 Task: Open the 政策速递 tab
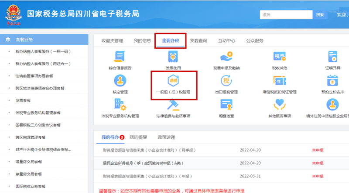coord(166,137)
